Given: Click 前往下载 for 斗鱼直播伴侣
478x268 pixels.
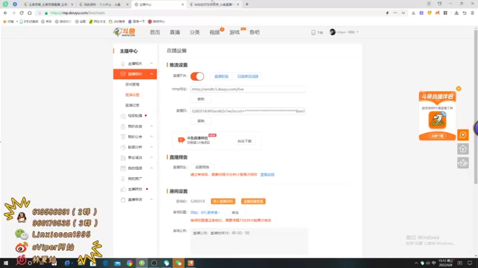Looking at the screenshot, I should click(x=244, y=141).
